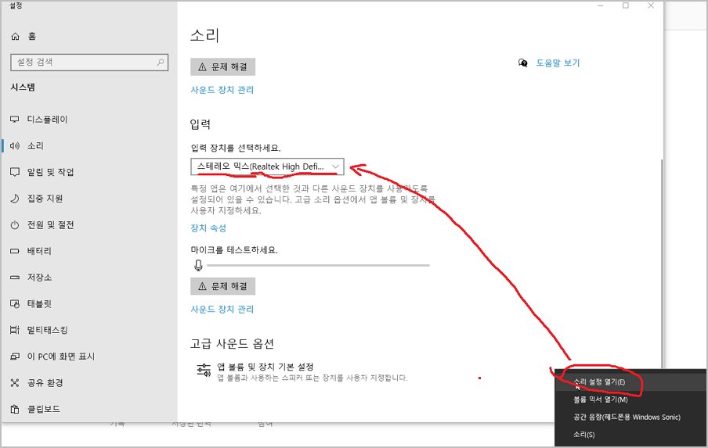Click upper 문제 해결 troubleshoot button
The width and height of the screenshot is (708, 448).
(222, 66)
